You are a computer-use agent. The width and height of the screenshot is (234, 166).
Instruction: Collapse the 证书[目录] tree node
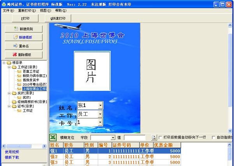9,106
